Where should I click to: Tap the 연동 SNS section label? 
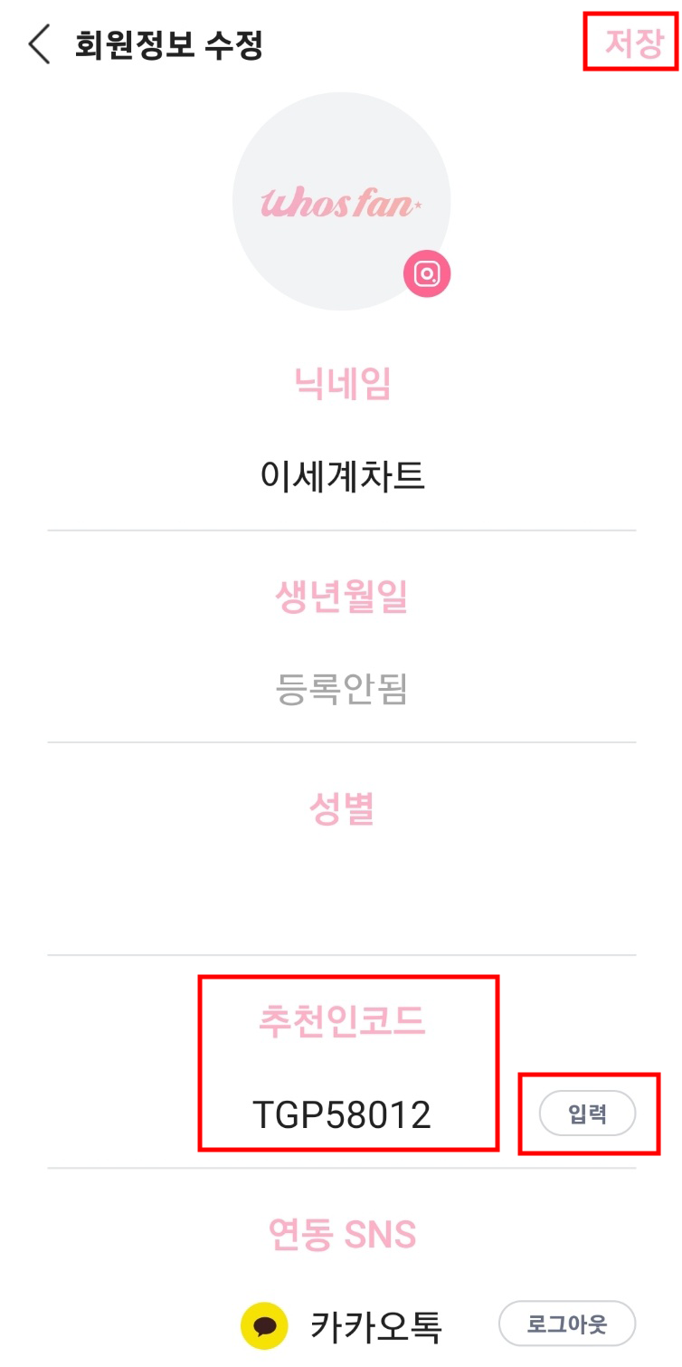(x=342, y=1234)
